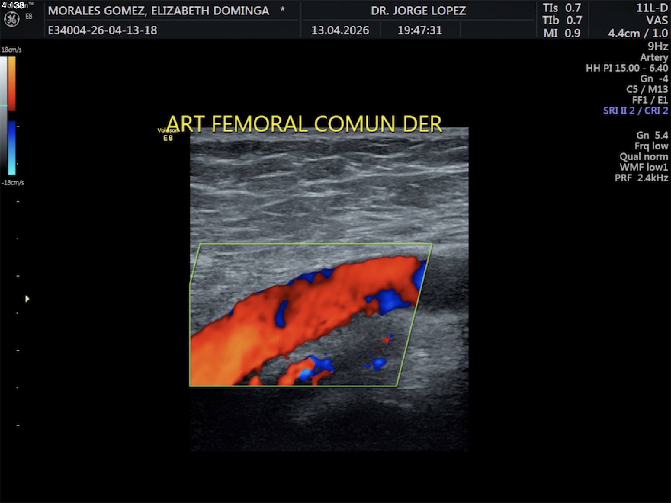Viewport: 671px width, 503px height.
Task: Click the Voluson E8 watermark label
Action: [x=167, y=135]
